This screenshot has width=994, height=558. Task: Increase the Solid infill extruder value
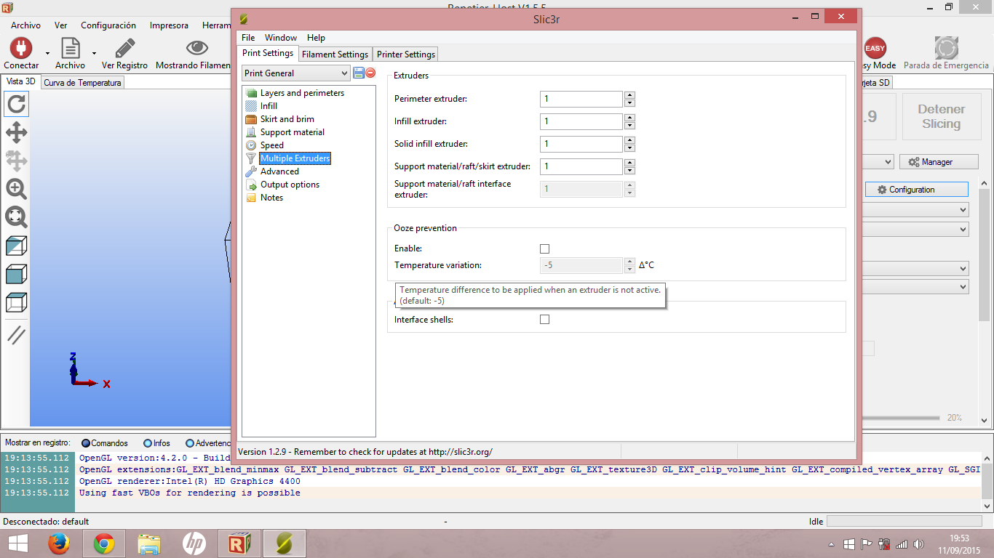[629, 140]
